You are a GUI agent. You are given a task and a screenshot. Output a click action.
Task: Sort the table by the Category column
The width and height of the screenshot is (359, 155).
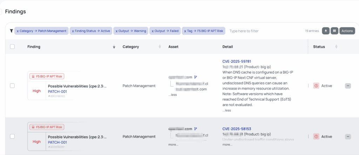160,47
